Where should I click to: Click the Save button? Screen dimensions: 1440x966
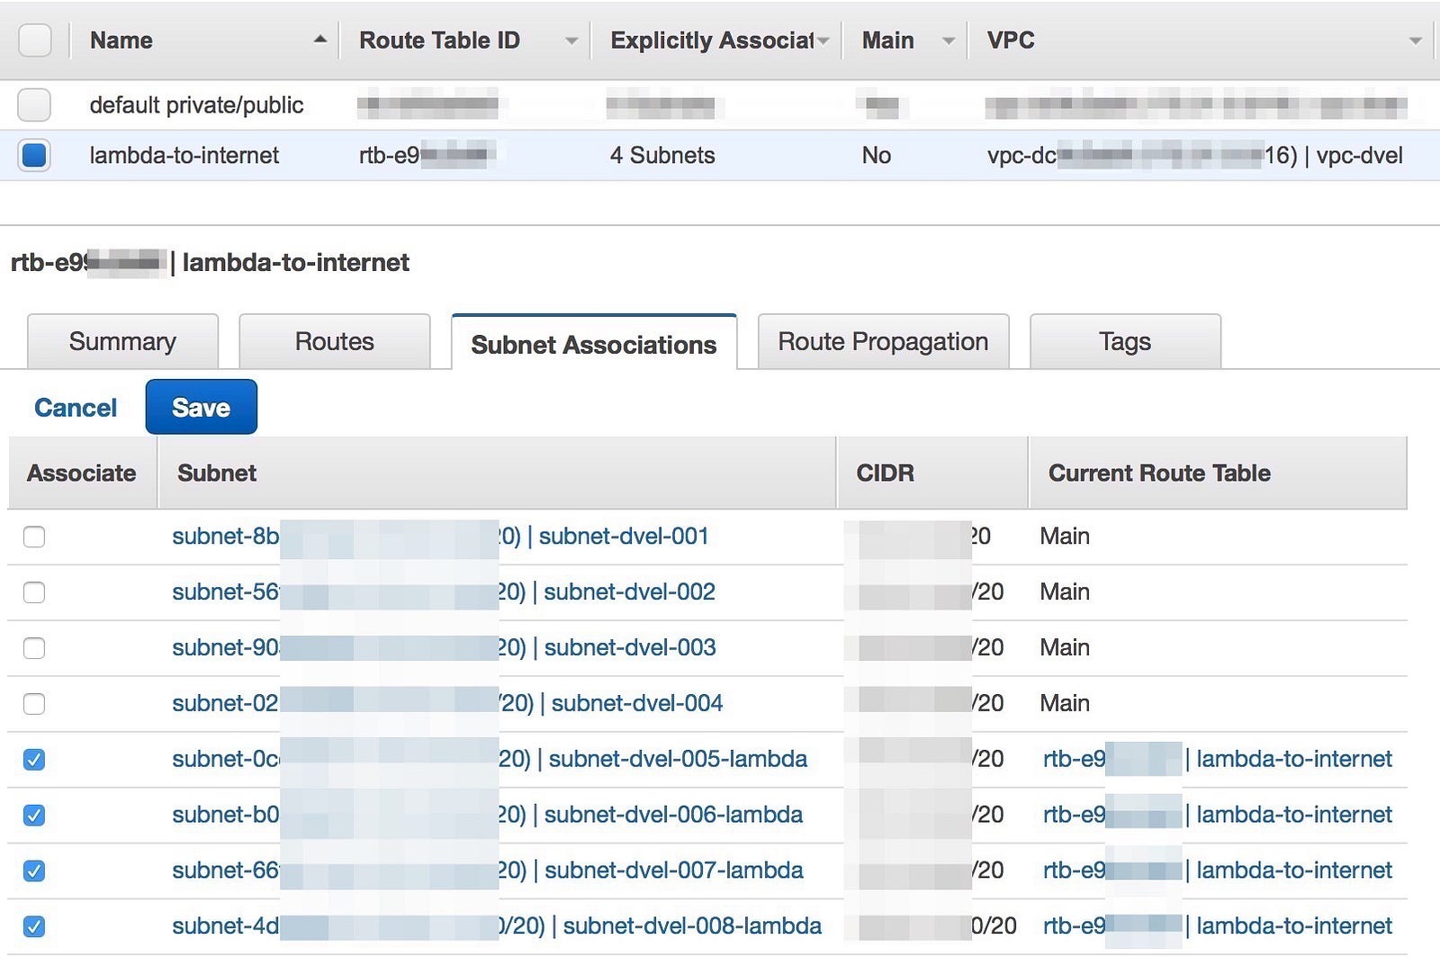pyautogui.click(x=201, y=408)
